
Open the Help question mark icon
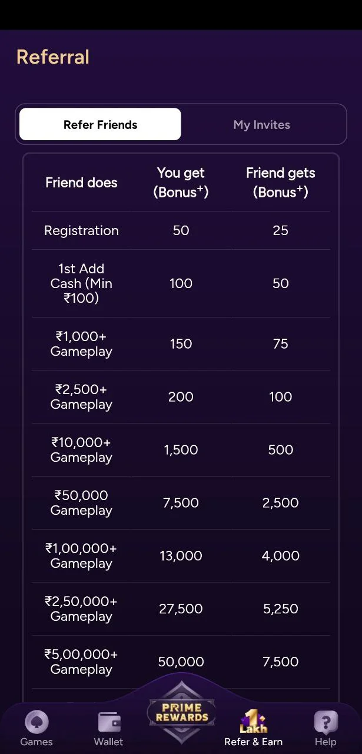[326, 723]
